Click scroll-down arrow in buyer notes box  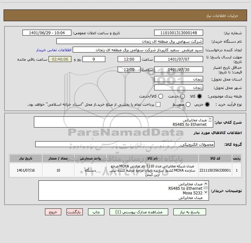(x=206, y=192)
